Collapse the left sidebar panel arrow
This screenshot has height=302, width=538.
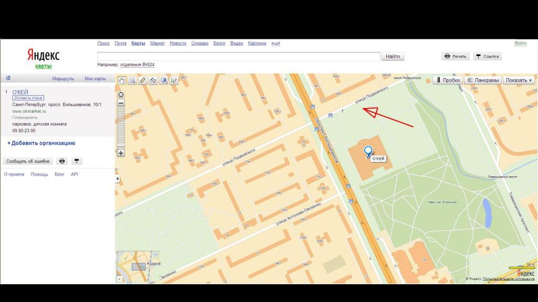117,179
